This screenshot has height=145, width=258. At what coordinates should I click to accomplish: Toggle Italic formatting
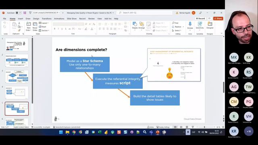pos(58,29)
